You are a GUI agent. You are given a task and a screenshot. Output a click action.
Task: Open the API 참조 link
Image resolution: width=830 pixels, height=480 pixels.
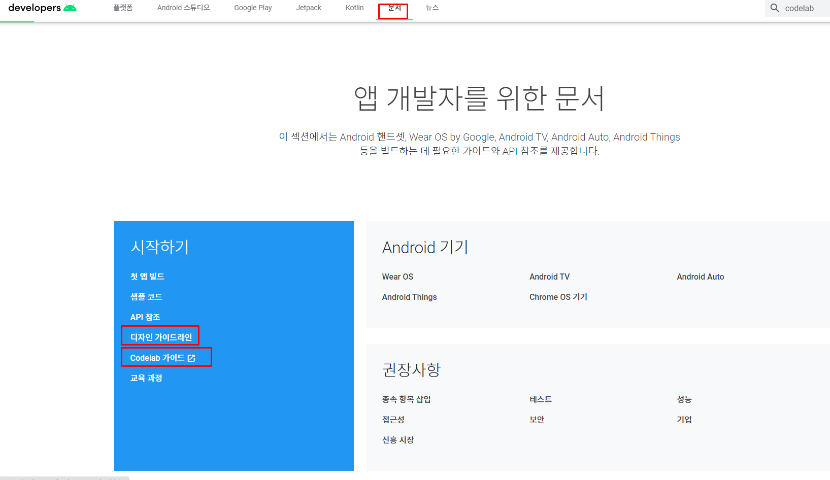(145, 317)
